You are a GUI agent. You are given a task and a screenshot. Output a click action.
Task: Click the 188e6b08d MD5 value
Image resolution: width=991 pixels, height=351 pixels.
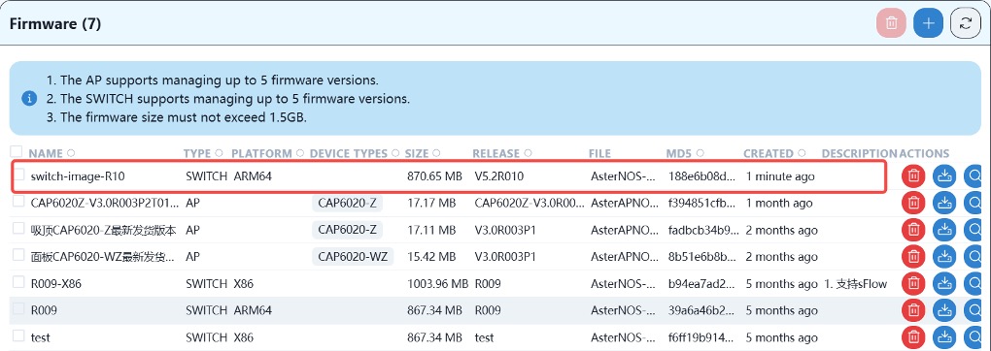pyautogui.click(x=701, y=176)
